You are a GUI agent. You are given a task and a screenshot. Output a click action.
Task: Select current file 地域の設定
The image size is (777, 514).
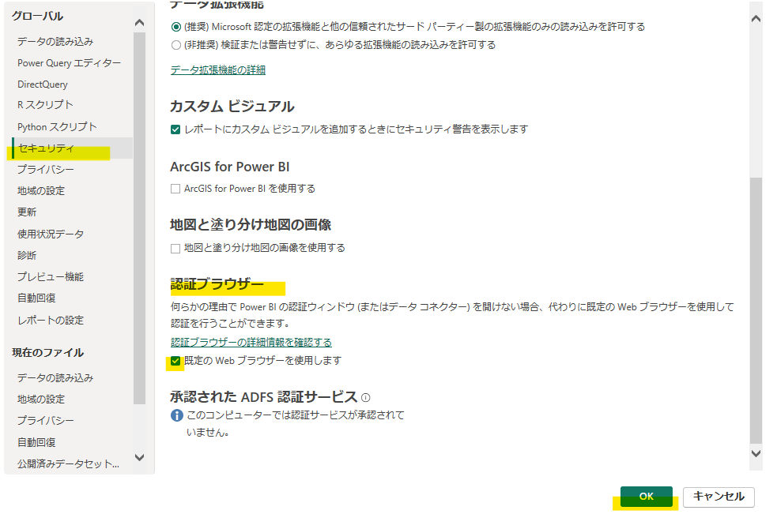41,399
